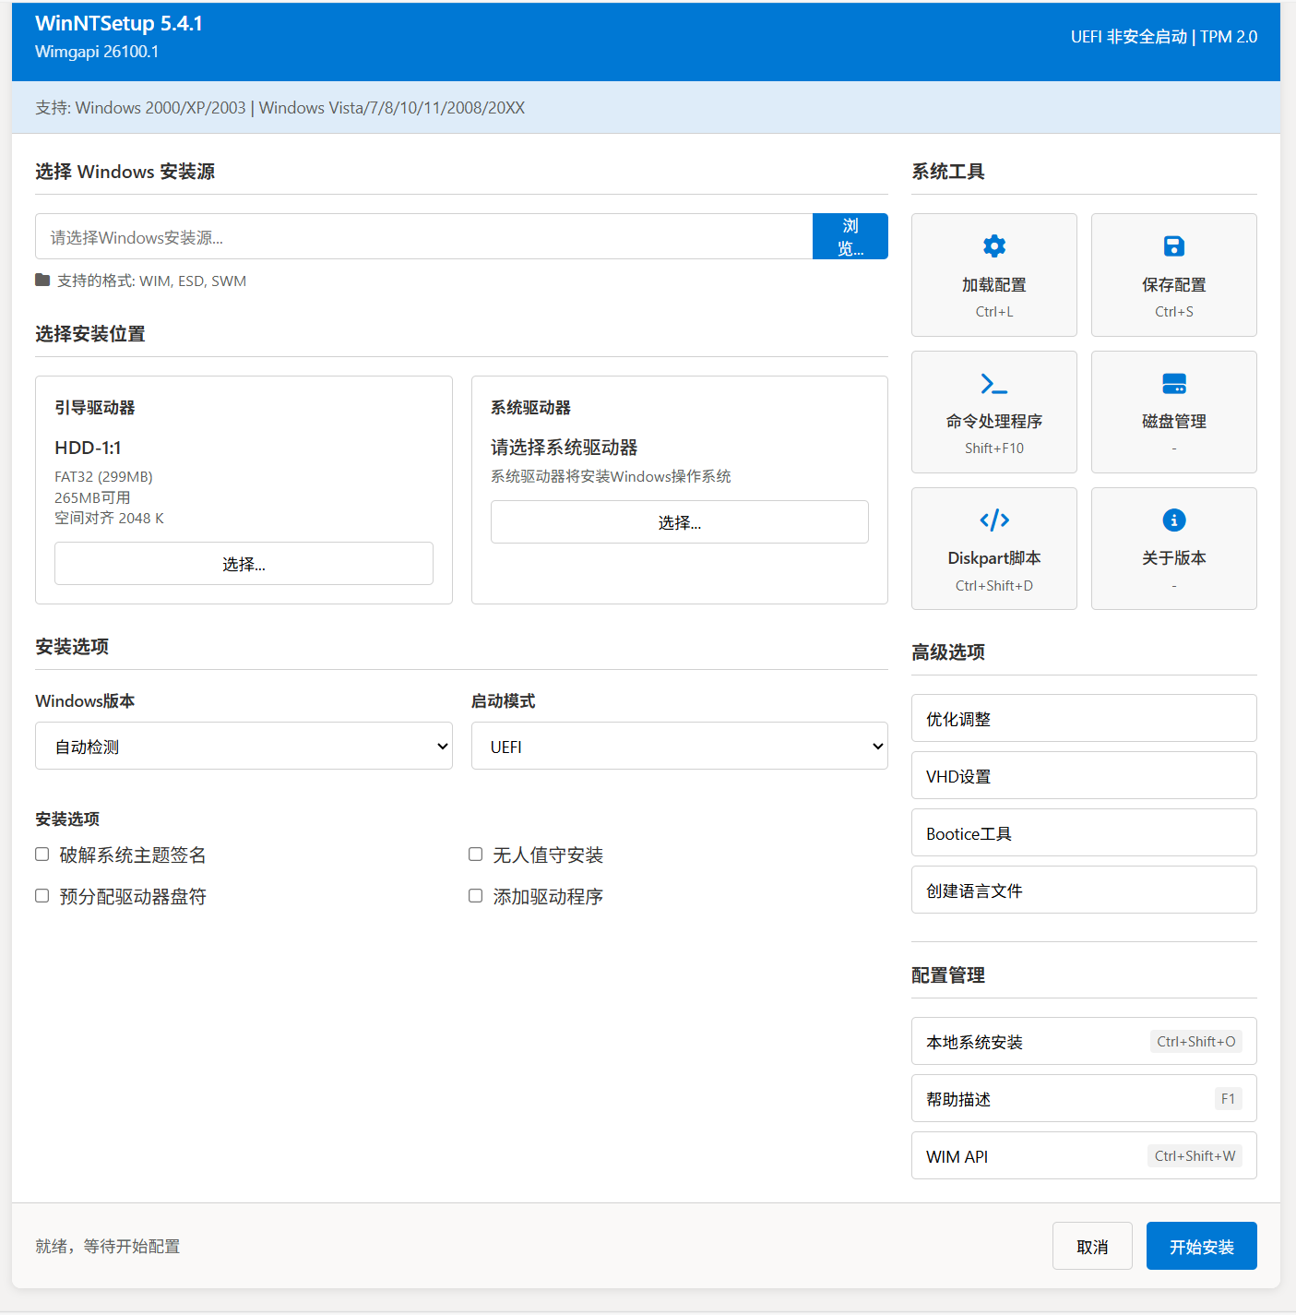The width and height of the screenshot is (1296, 1315).
Task: Click 选择... under 系统驱动器
Action: (680, 522)
